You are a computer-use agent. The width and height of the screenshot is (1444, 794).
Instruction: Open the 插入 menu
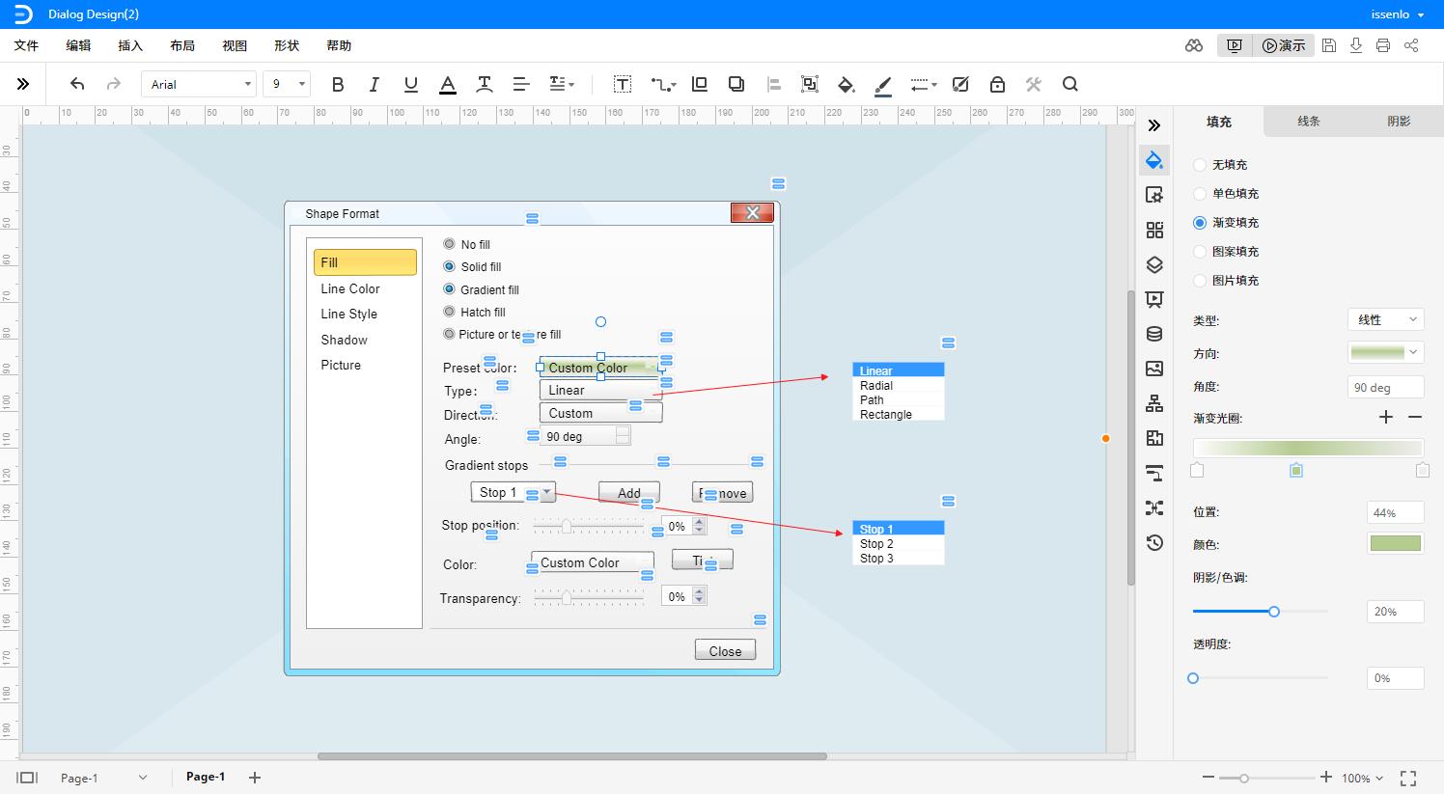point(130,45)
